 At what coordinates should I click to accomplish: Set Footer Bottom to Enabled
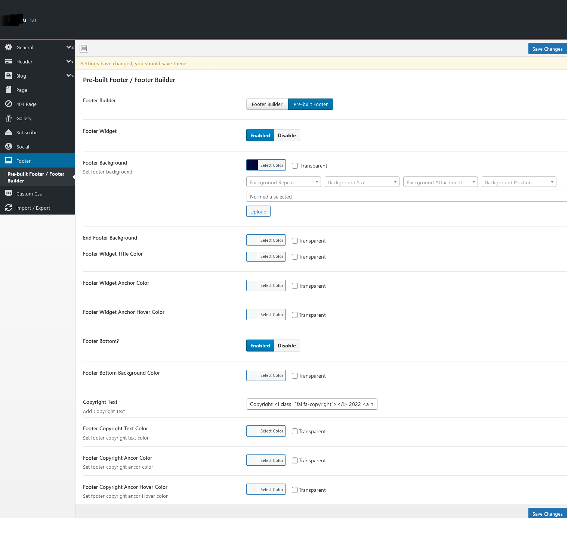pos(260,346)
